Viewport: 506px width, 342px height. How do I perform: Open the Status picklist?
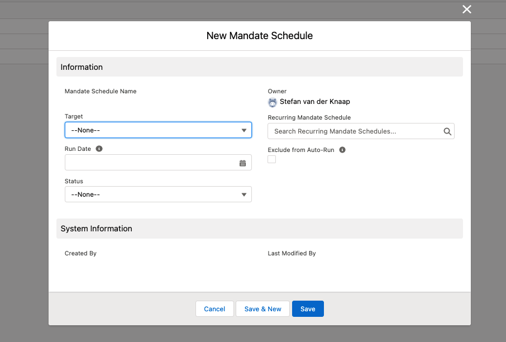tap(158, 194)
